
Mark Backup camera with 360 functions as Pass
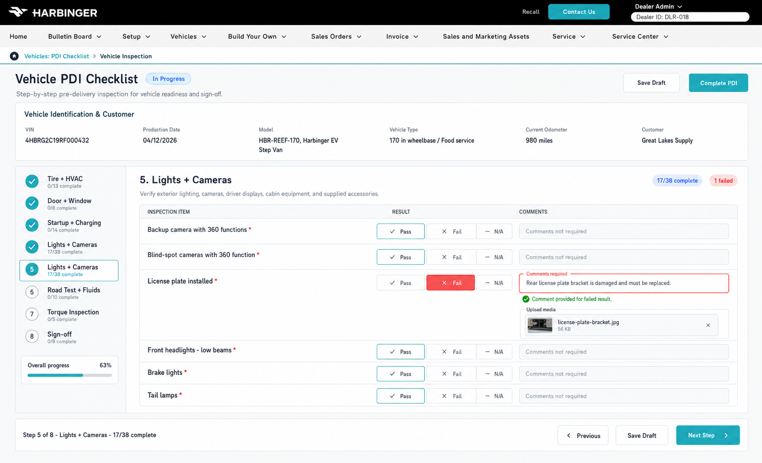point(400,231)
